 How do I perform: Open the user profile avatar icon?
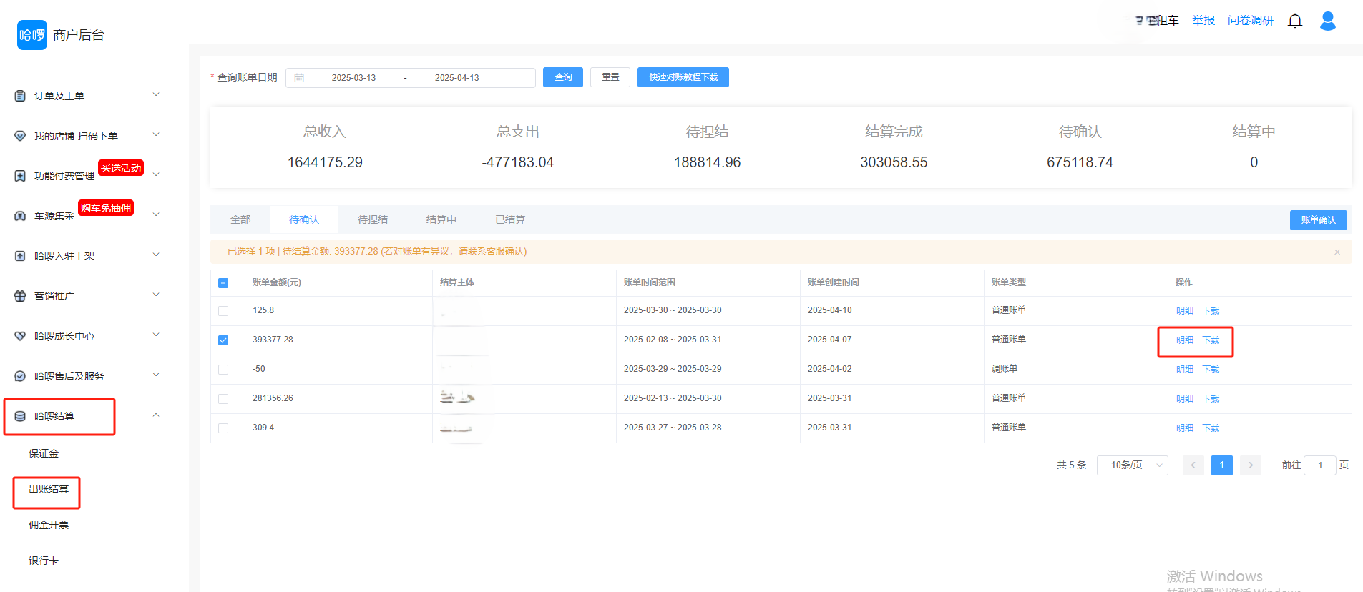pyautogui.click(x=1327, y=21)
